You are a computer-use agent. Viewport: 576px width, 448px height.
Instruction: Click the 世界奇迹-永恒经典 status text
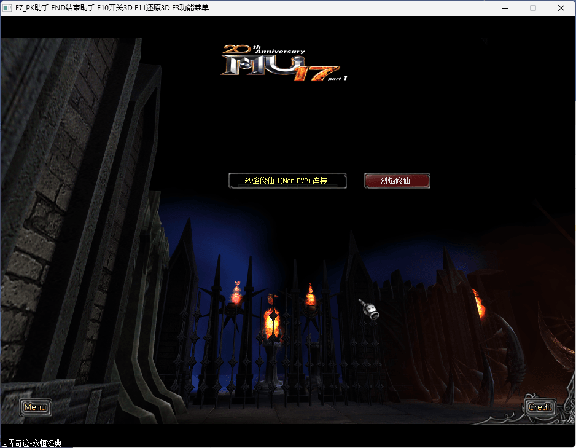[31, 443]
